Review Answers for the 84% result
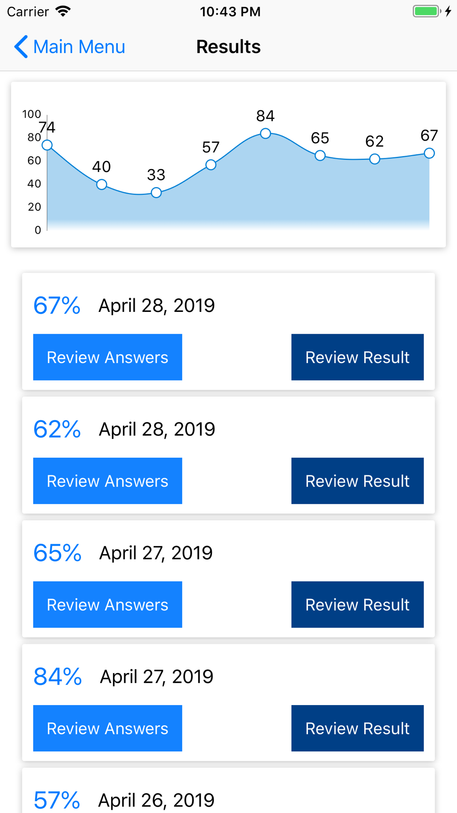 click(x=107, y=728)
